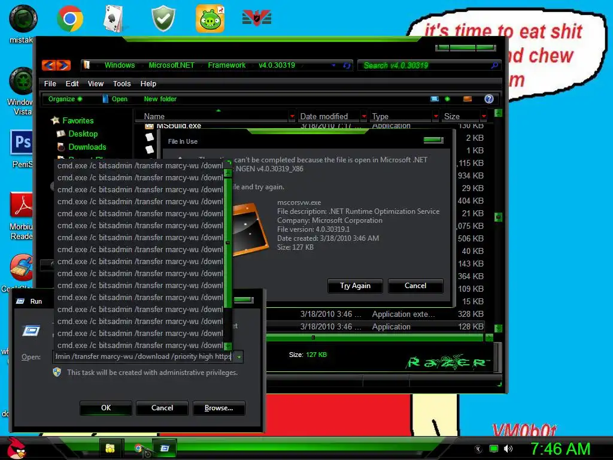Open the Windows Vista recycle bin icon

(x=21, y=81)
